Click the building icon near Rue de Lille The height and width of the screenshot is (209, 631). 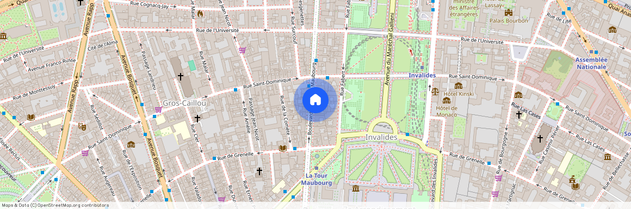(613, 29)
